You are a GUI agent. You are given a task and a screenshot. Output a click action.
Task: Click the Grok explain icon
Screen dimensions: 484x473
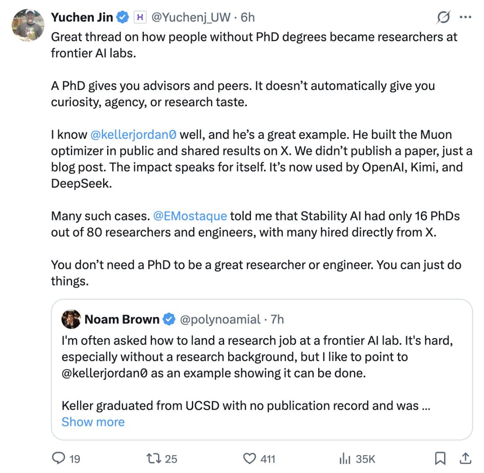pyautogui.click(x=443, y=17)
